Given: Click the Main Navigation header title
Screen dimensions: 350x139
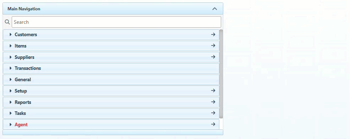Looking at the screenshot, I should (x=24, y=9).
